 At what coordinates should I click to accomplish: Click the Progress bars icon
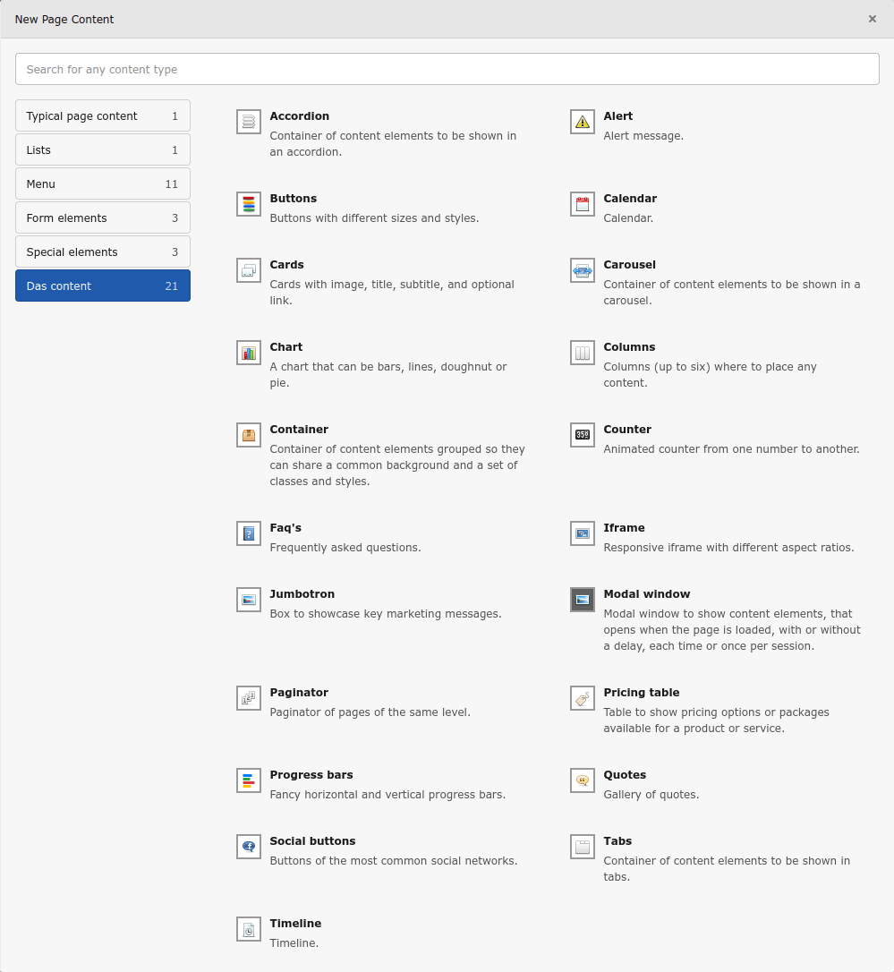248,780
